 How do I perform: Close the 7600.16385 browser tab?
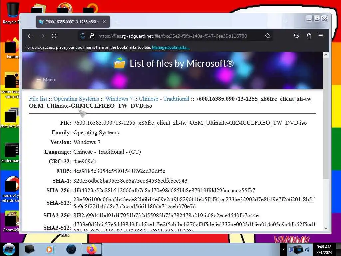tap(104, 22)
